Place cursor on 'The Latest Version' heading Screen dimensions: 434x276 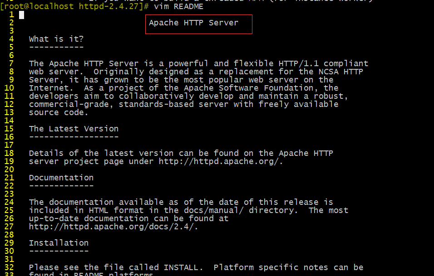pyautogui.click(x=74, y=129)
